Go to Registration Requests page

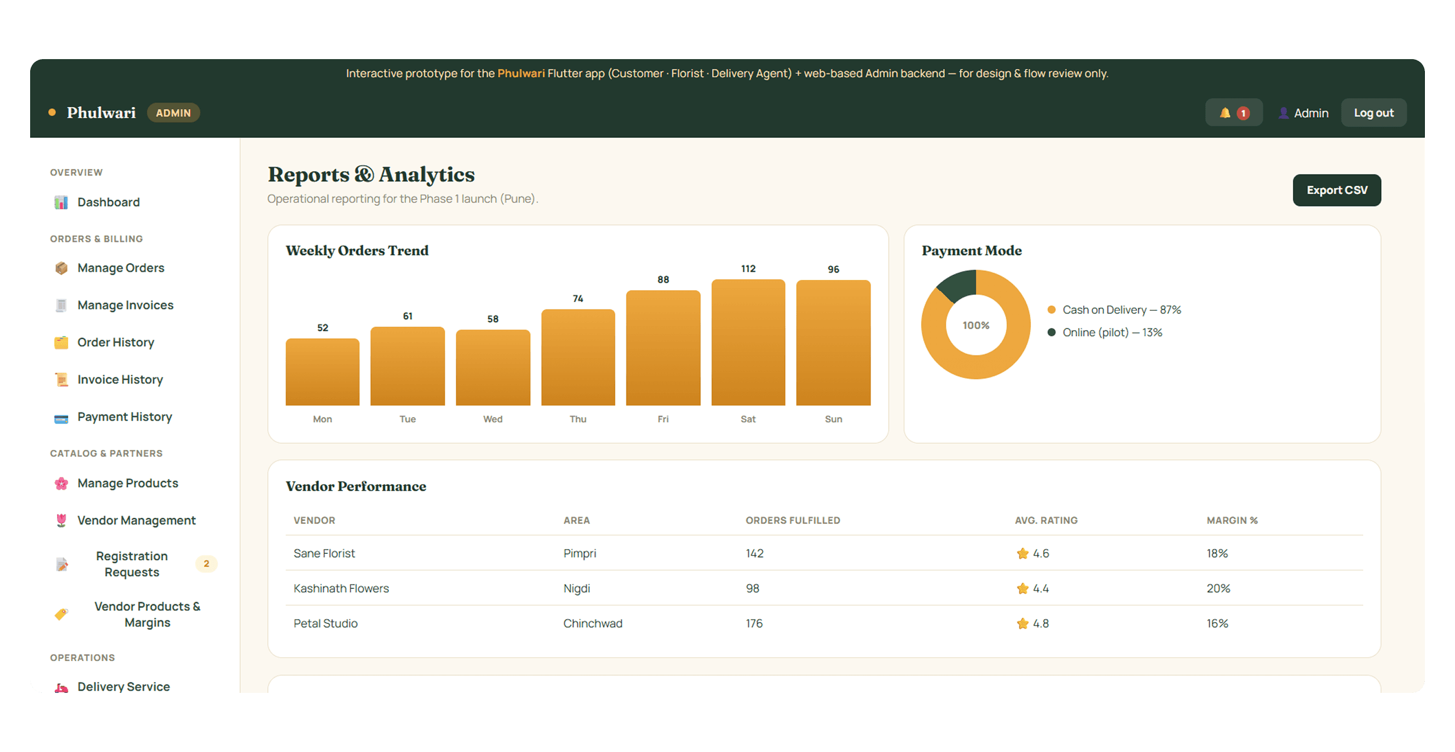click(x=131, y=564)
